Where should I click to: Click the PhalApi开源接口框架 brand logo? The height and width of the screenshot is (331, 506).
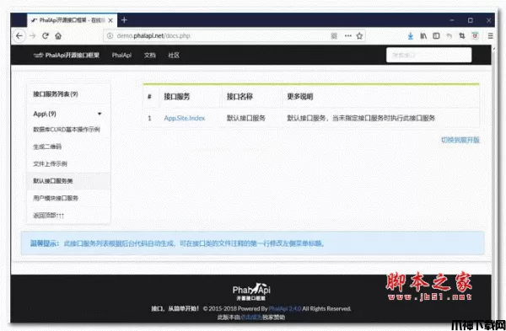(x=66, y=55)
